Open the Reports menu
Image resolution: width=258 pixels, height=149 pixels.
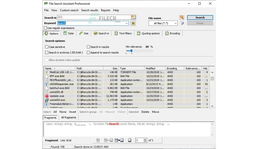(x=106, y=10)
